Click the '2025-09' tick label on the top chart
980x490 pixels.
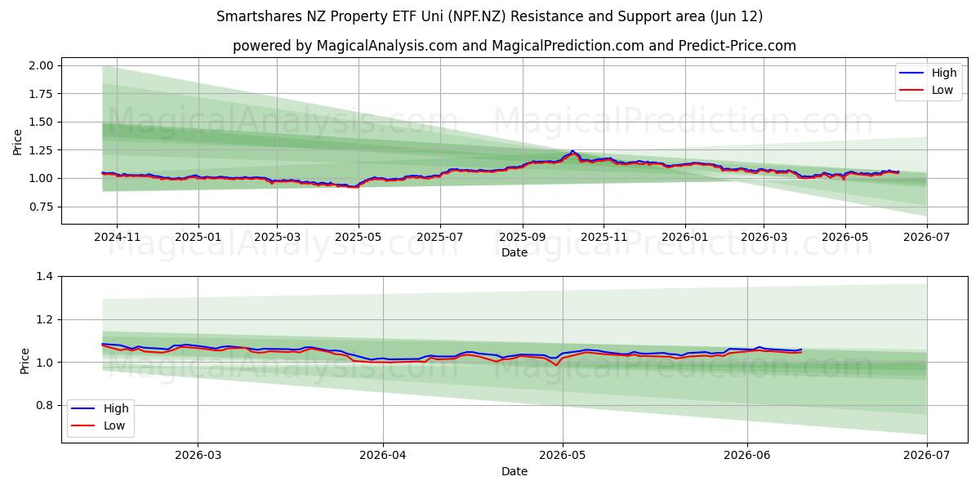tap(523, 238)
